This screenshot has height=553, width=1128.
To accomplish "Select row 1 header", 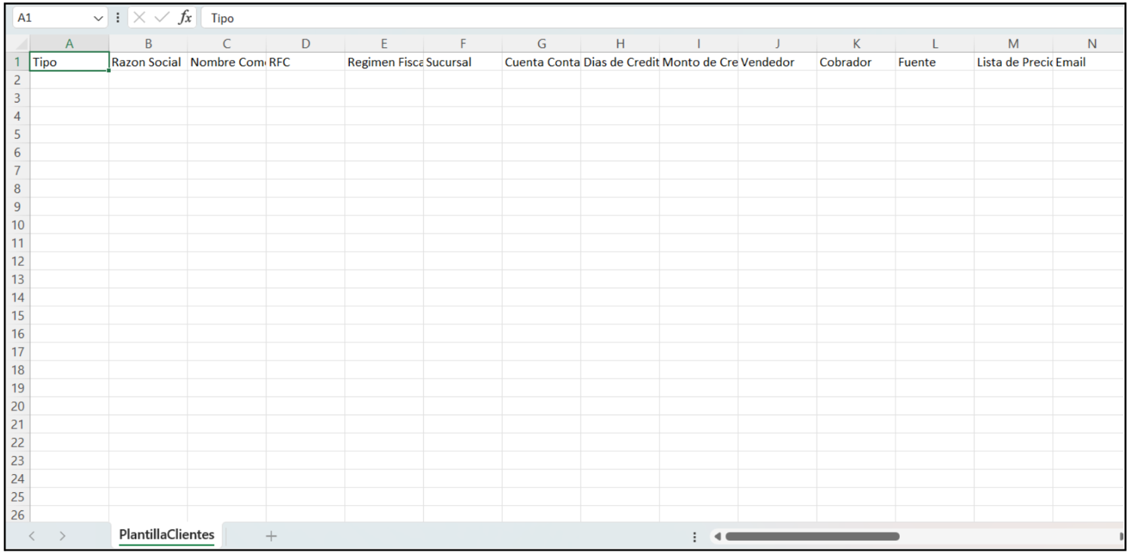I will pos(18,62).
